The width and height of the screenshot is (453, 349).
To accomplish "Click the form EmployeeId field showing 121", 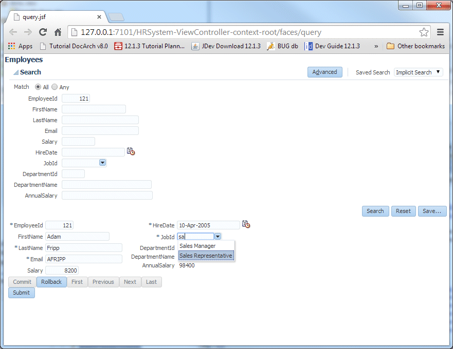I will coord(60,225).
